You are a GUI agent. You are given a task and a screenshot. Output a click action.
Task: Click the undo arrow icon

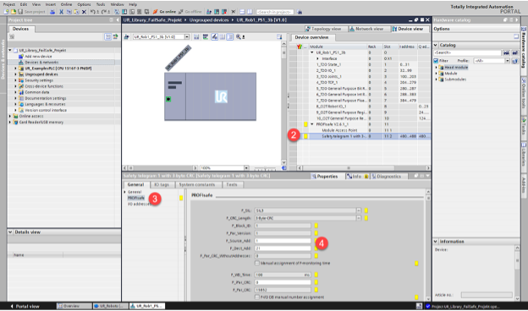coord(92,12)
